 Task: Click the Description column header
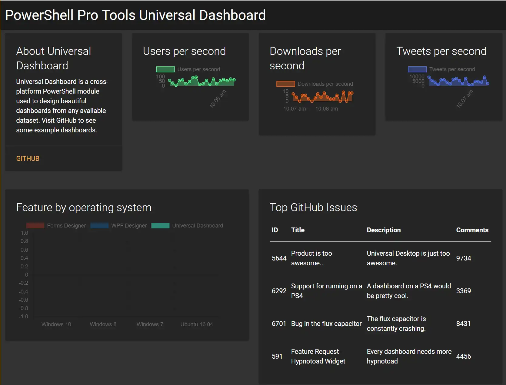point(384,230)
